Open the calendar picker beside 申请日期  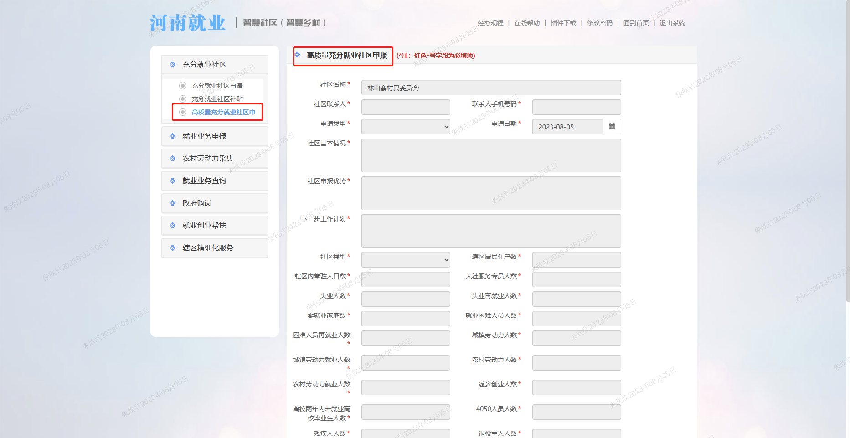613,126
